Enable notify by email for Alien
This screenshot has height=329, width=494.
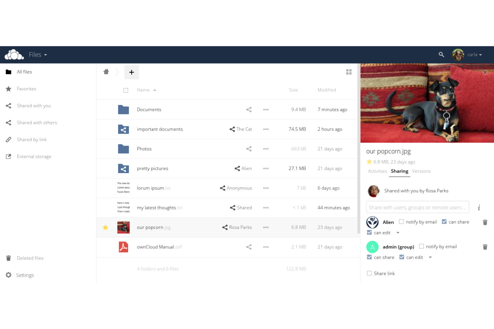(x=401, y=221)
